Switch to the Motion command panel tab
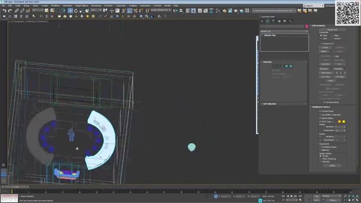The image size is (361, 203). point(279,21)
